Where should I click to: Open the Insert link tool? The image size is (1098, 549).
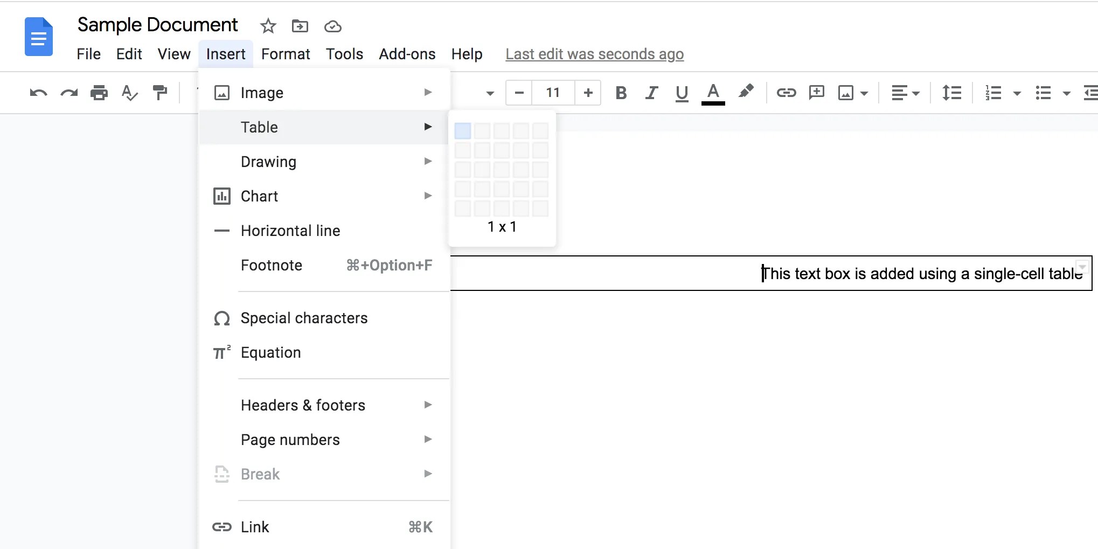pos(786,93)
